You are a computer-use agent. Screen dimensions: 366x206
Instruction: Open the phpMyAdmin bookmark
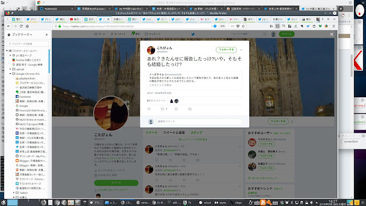(x=25, y=78)
